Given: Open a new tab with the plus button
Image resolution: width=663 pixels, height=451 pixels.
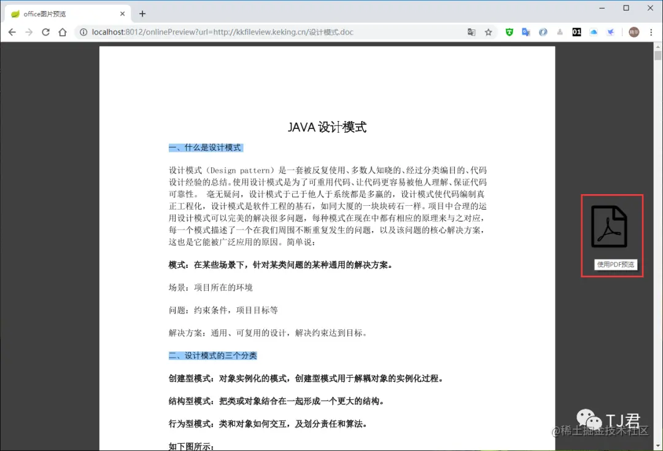Looking at the screenshot, I should 142,13.
